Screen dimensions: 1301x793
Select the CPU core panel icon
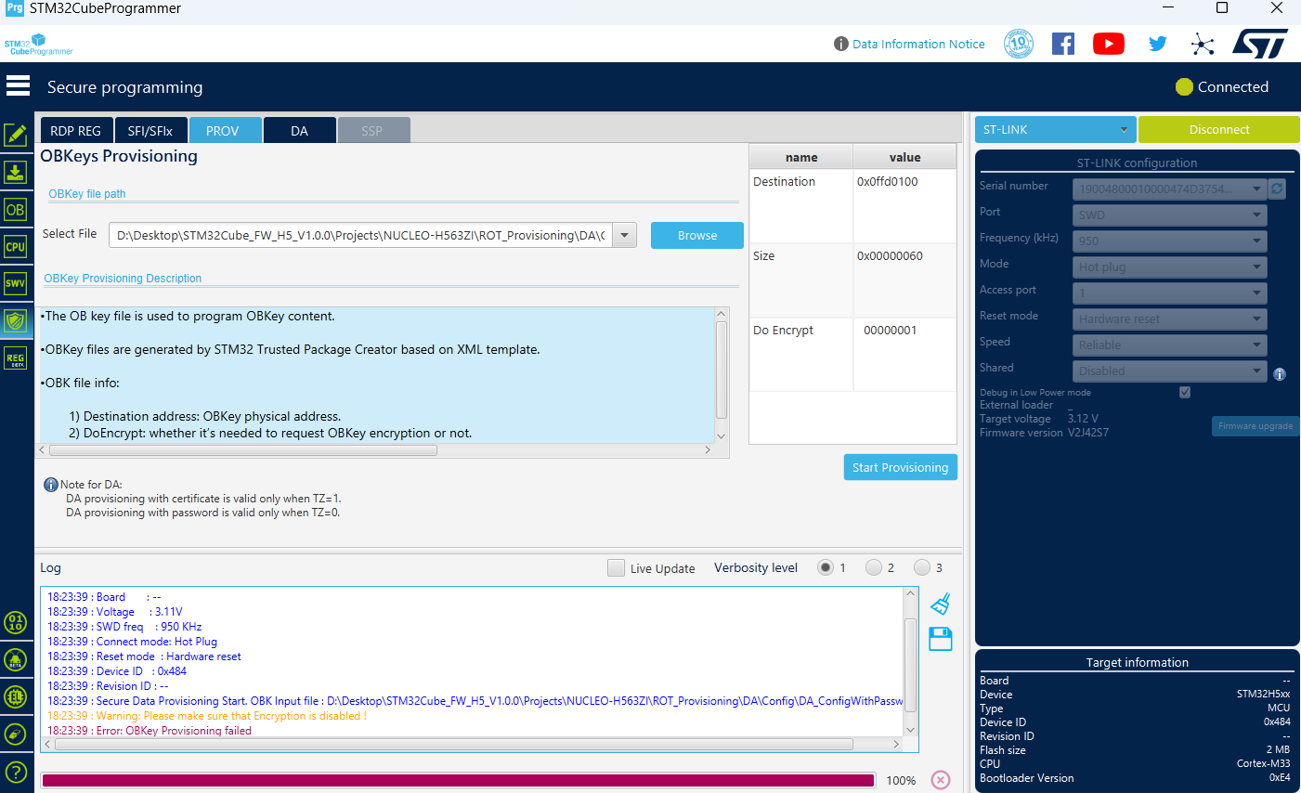pos(16,246)
